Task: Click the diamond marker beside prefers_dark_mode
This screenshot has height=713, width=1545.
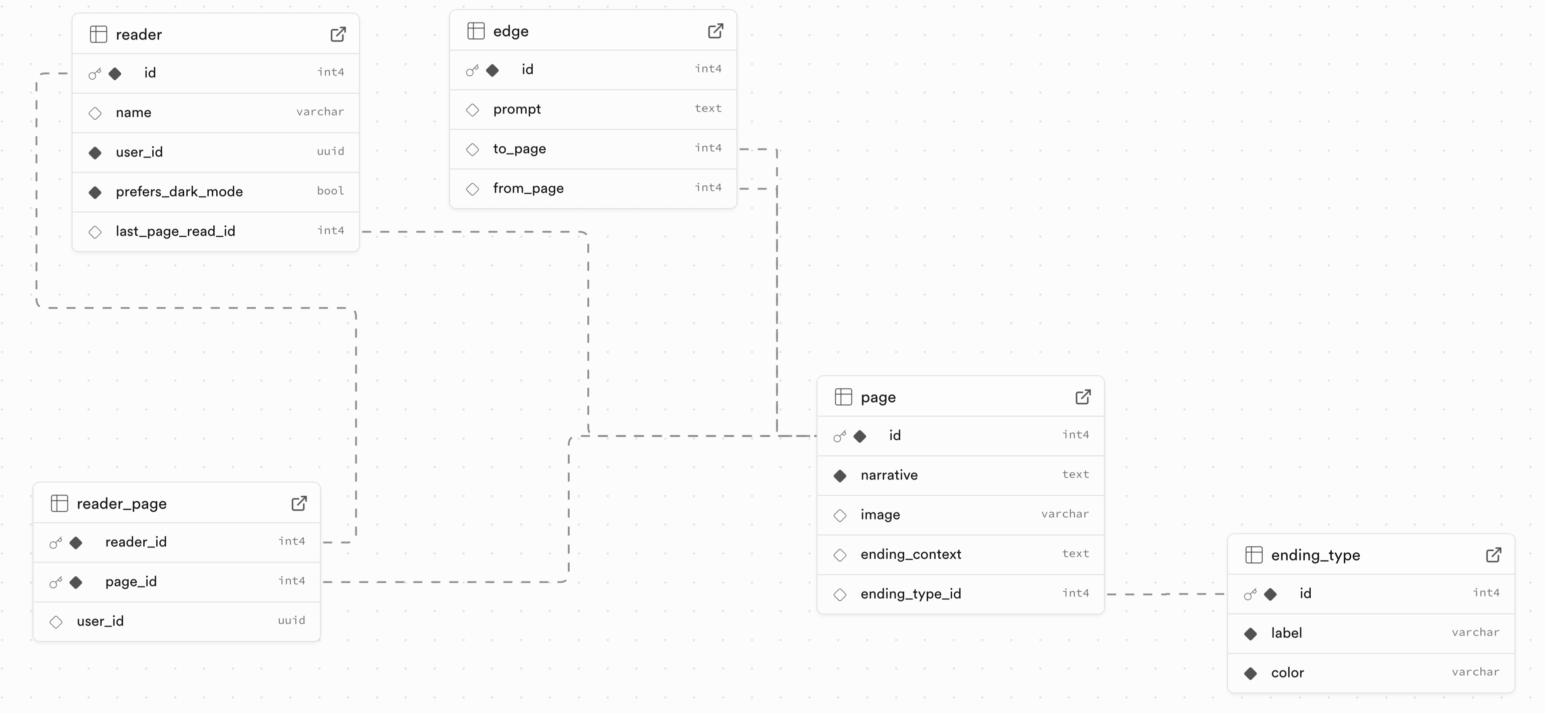Action: click(95, 192)
